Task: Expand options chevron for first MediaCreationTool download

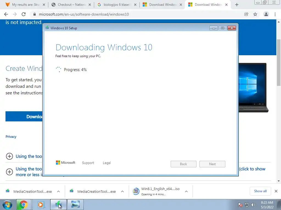Action: pyautogui.click(x=58, y=191)
